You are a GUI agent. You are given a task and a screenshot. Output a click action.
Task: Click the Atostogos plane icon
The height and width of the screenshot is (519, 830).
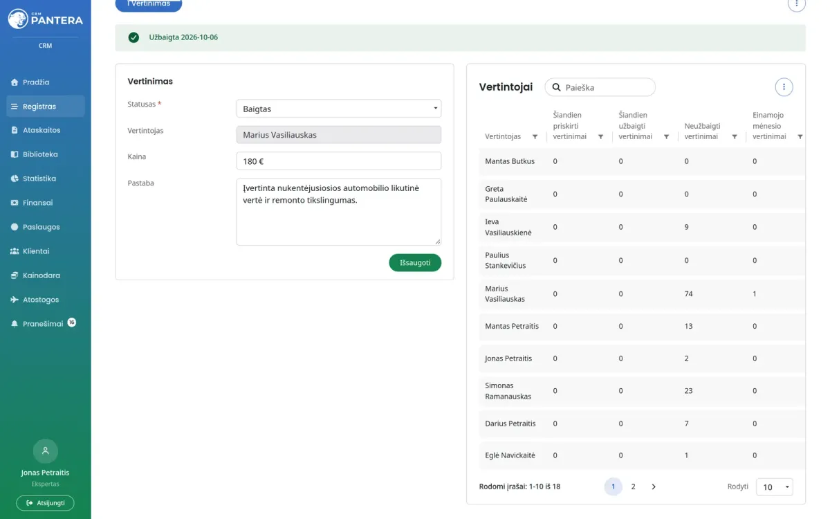click(15, 300)
